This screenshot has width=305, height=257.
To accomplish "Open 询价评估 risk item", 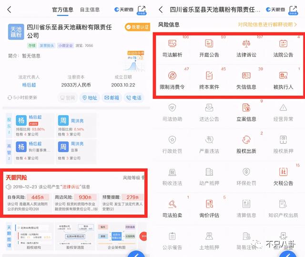I will 209,209.
